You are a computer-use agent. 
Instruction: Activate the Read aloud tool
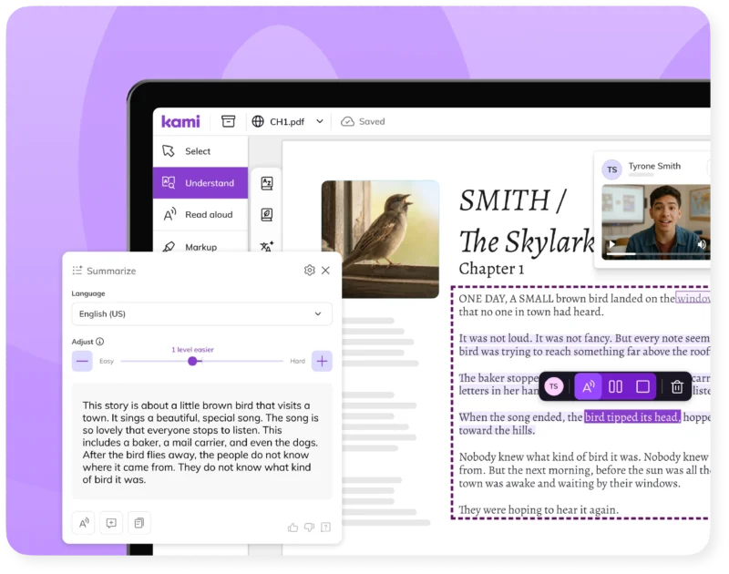(200, 214)
